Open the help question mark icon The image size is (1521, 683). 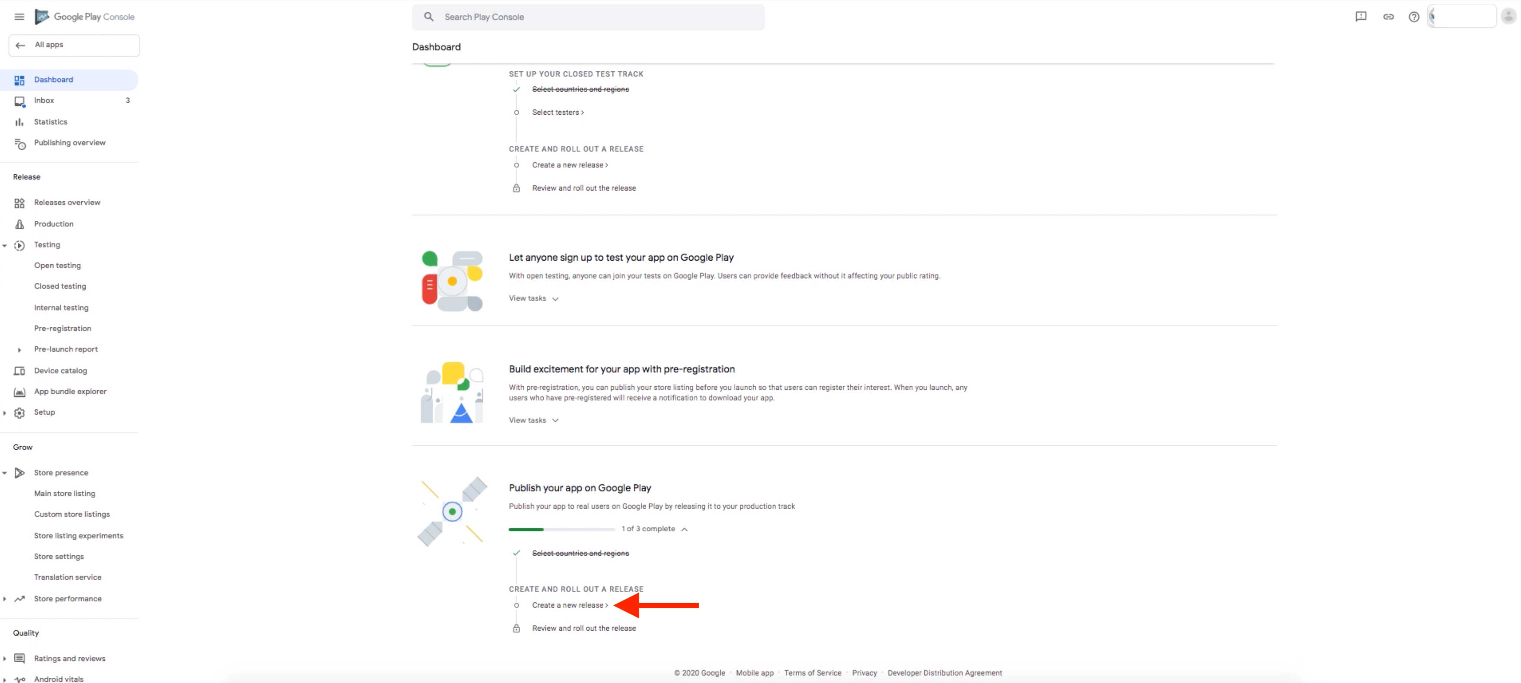[x=1414, y=17]
